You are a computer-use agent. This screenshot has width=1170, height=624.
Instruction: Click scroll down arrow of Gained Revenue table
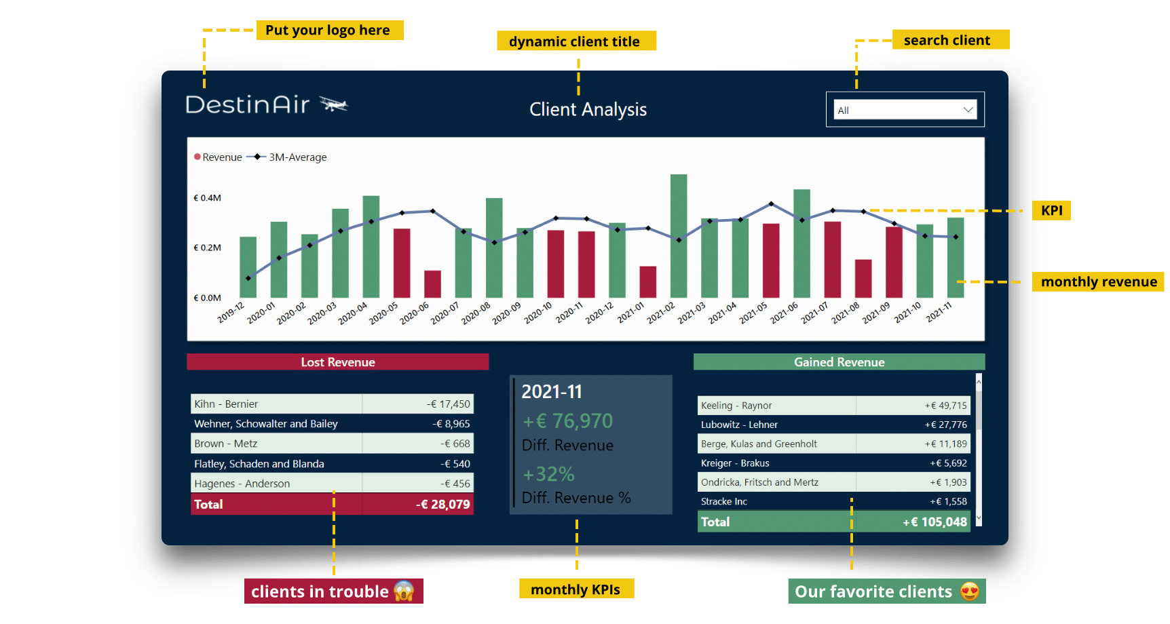pos(979,518)
